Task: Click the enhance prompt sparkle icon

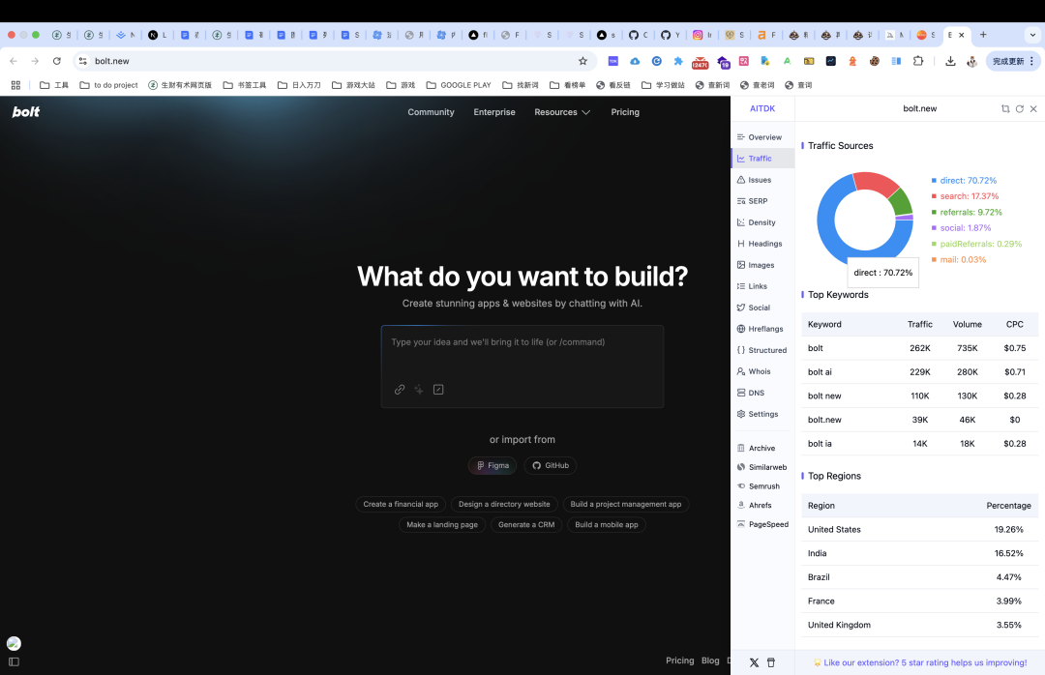Action: click(x=419, y=390)
